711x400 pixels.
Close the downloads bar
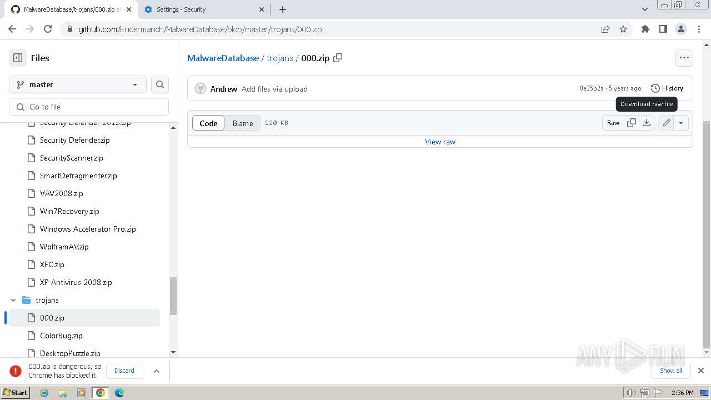(x=701, y=371)
